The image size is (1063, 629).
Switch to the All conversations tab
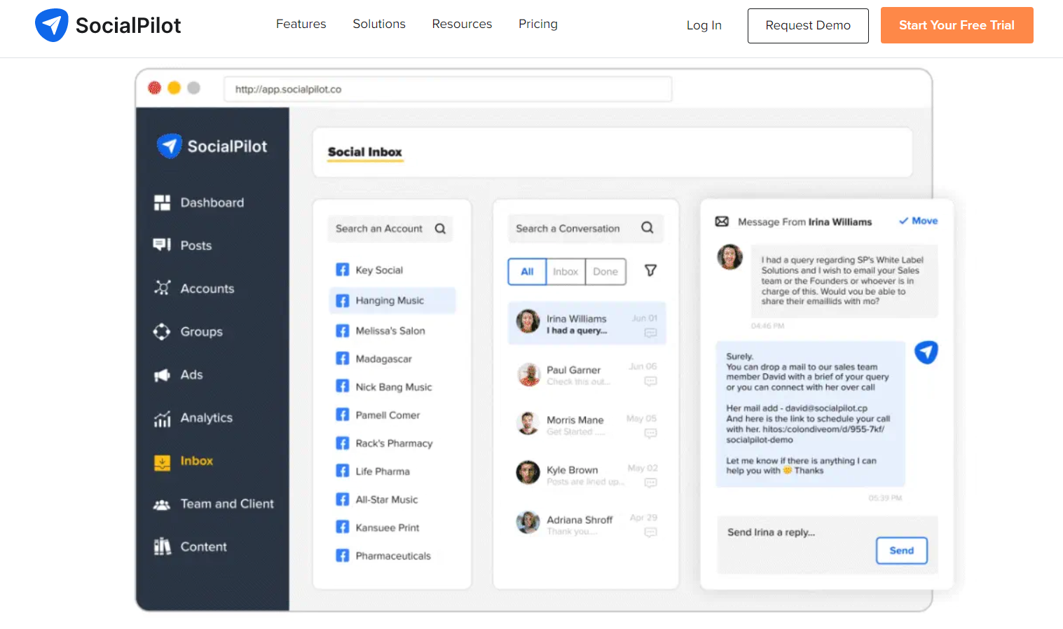(x=527, y=272)
